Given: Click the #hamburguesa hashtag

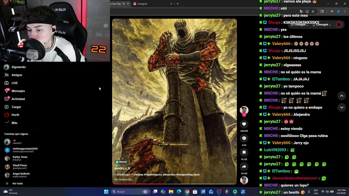Looking at the screenshot, I should (153, 174).
